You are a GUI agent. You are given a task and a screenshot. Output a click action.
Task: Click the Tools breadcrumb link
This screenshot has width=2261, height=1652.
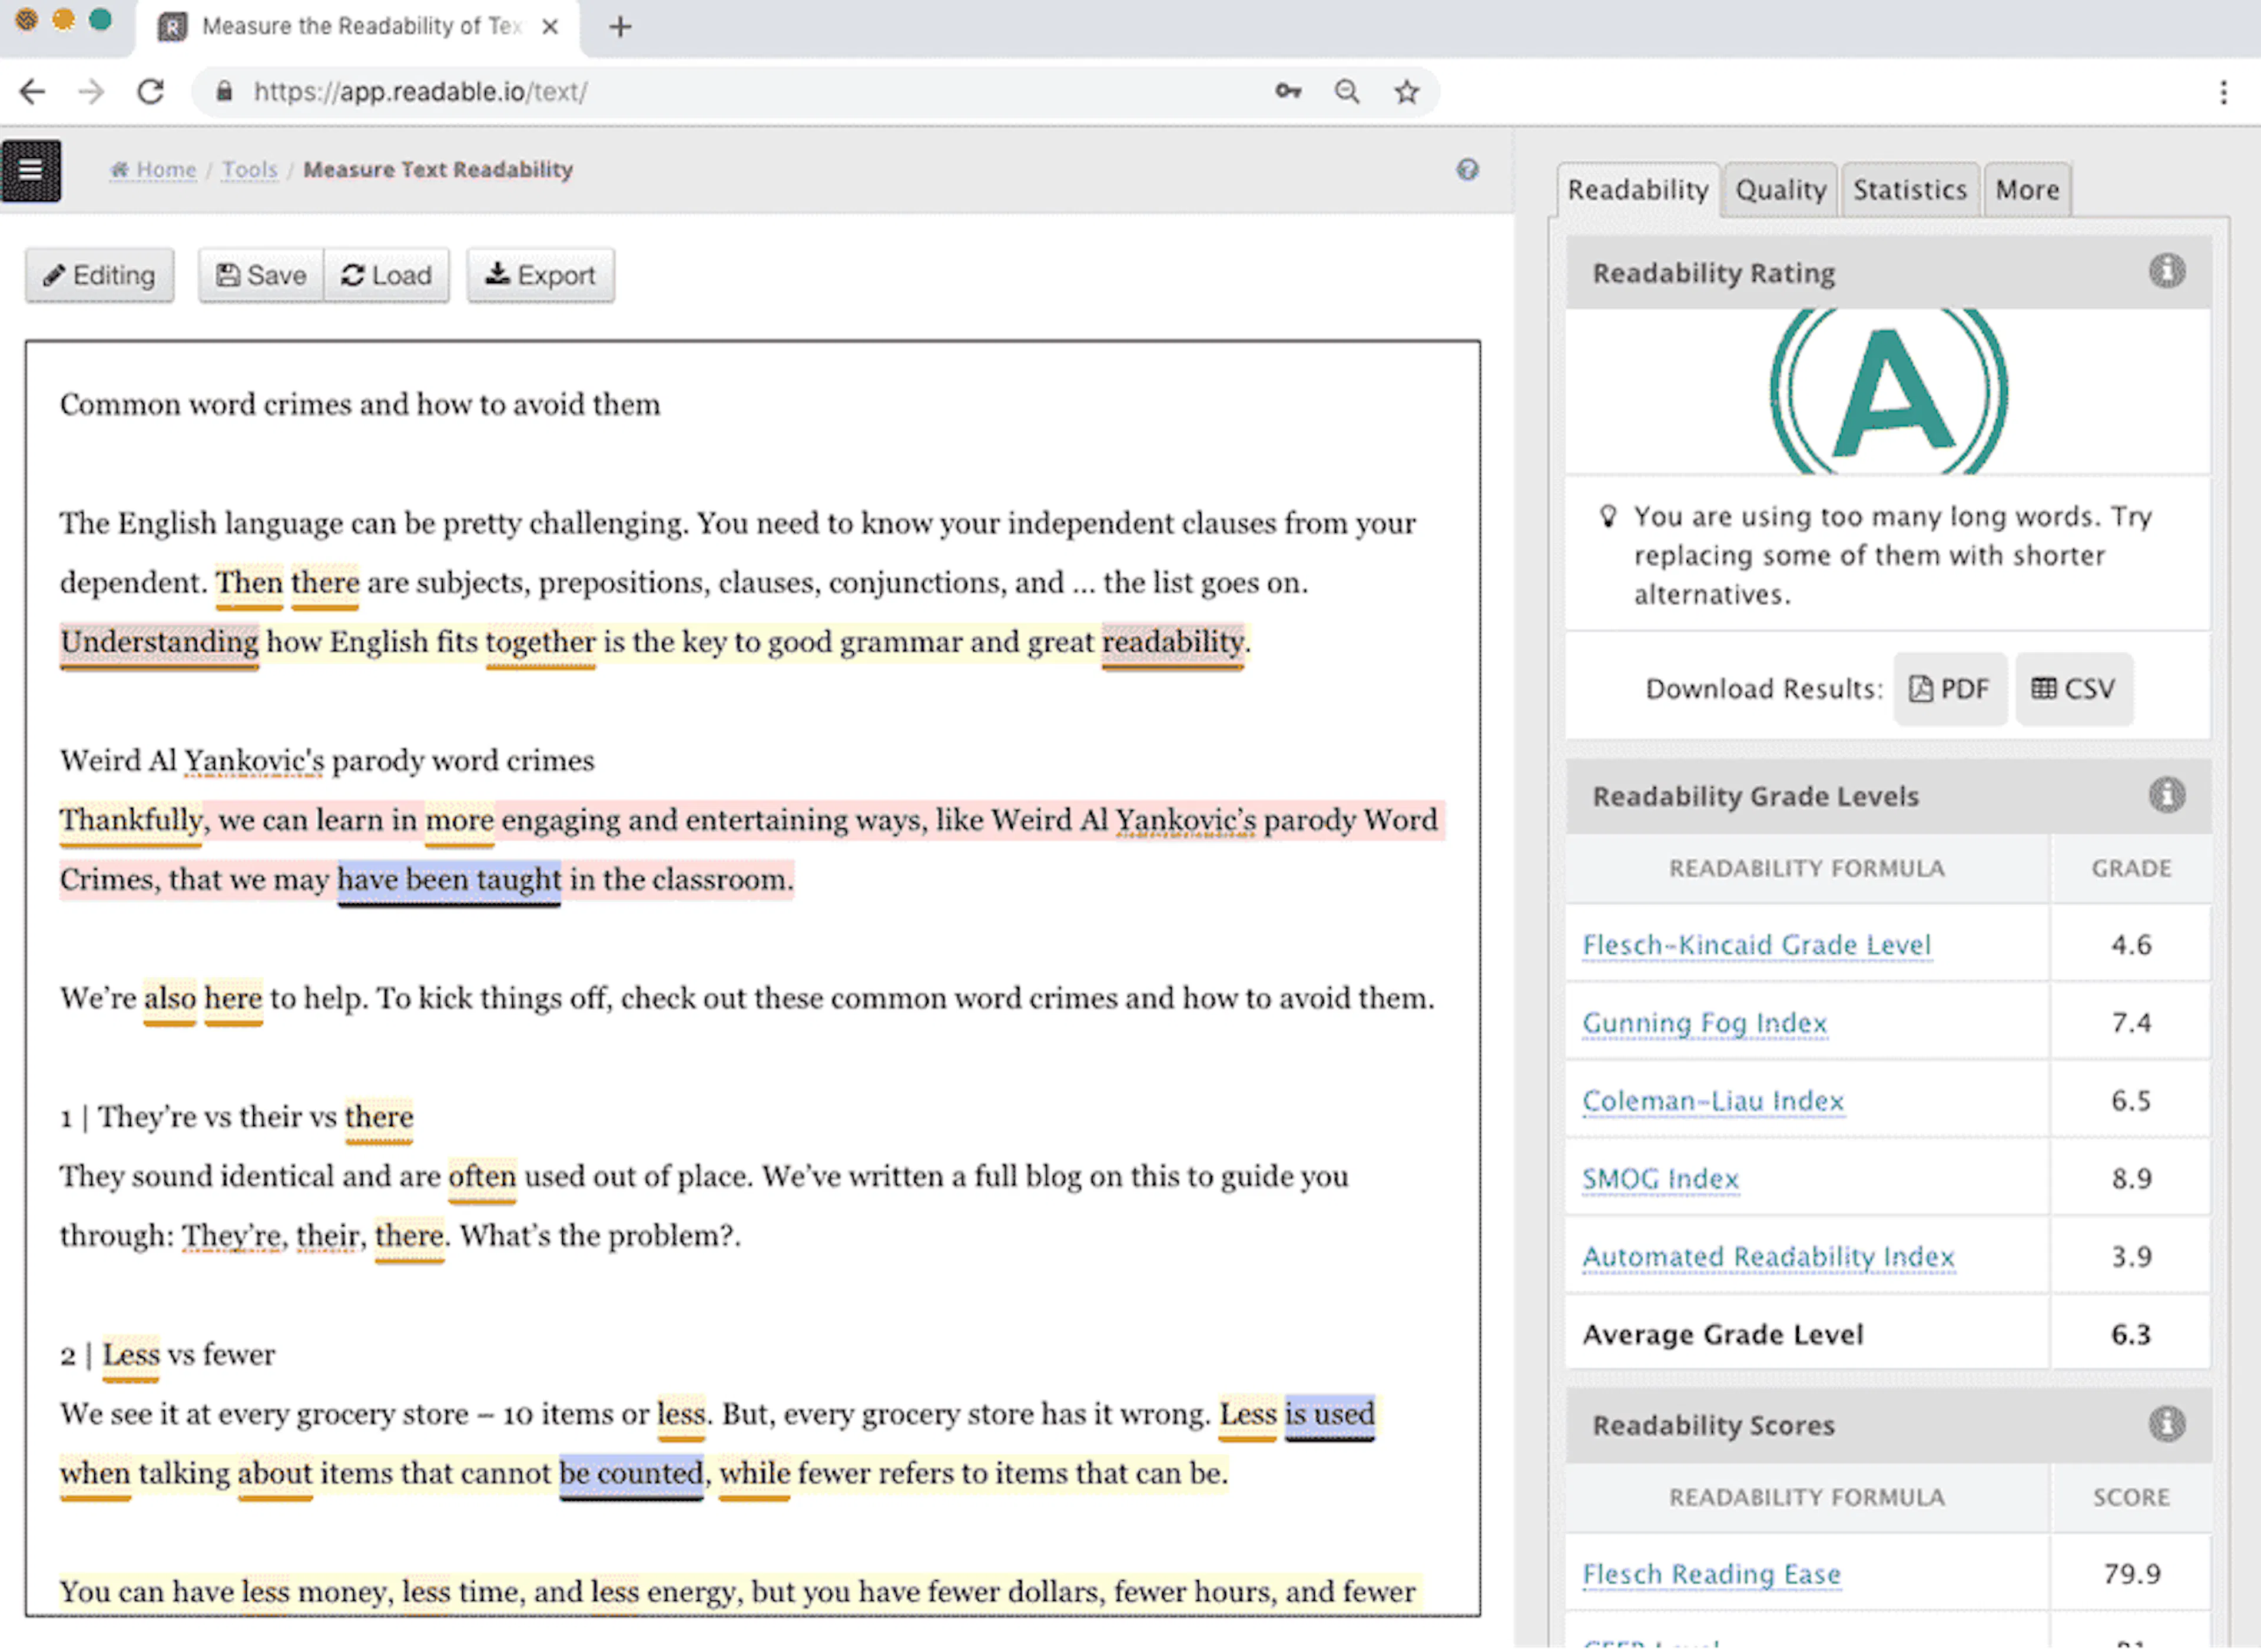pyautogui.click(x=249, y=169)
